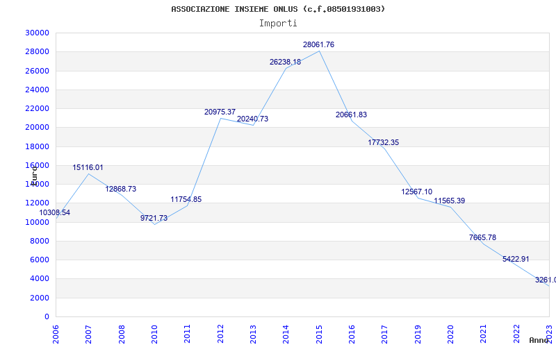The image size is (556, 347).
Task: Click x-axis year 2017
Action: [x=385, y=334]
